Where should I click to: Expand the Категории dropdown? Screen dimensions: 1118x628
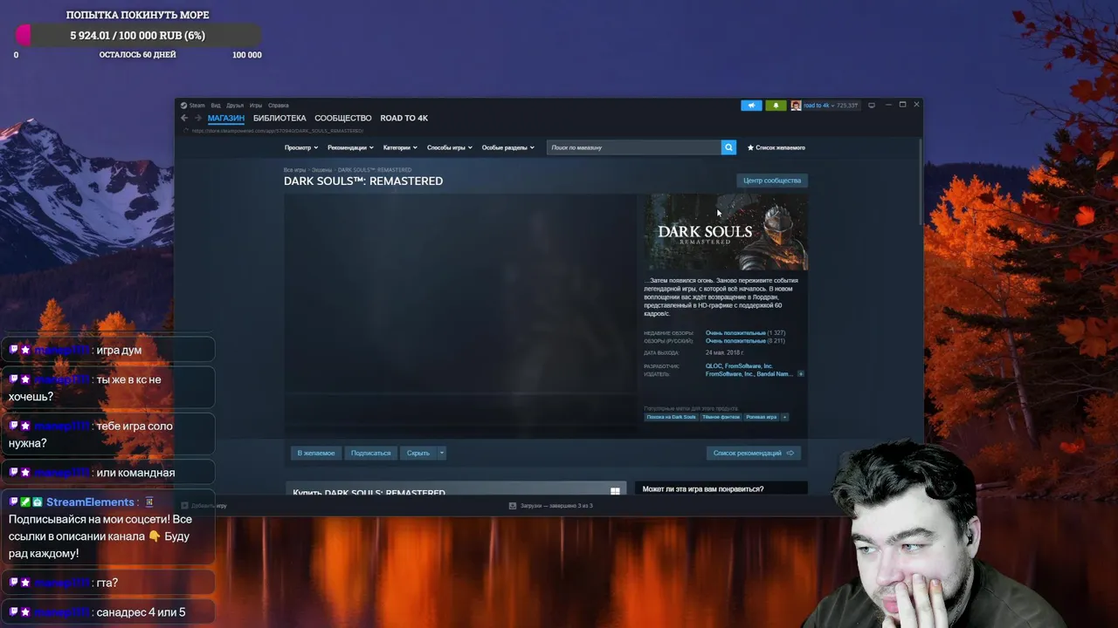pyautogui.click(x=400, y=147)
